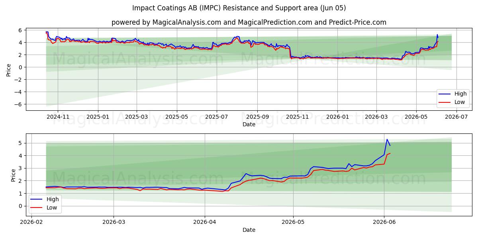478x239 pixels.
Task: Click the 'Date' x-axis label of the bottom chart
Action: [249, 230]
